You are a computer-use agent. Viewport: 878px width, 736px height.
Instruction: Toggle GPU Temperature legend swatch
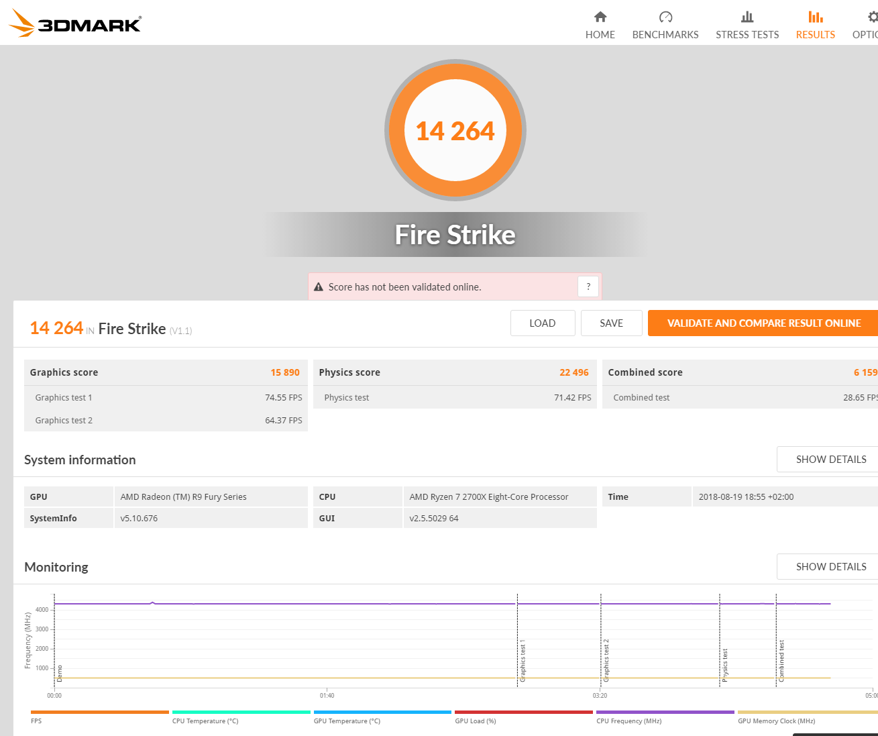pyautogui.click(x=382, y=713)
